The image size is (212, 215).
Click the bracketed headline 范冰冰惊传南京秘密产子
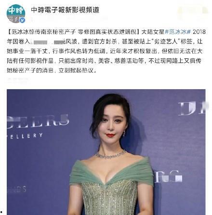click(x=44, y=32)
